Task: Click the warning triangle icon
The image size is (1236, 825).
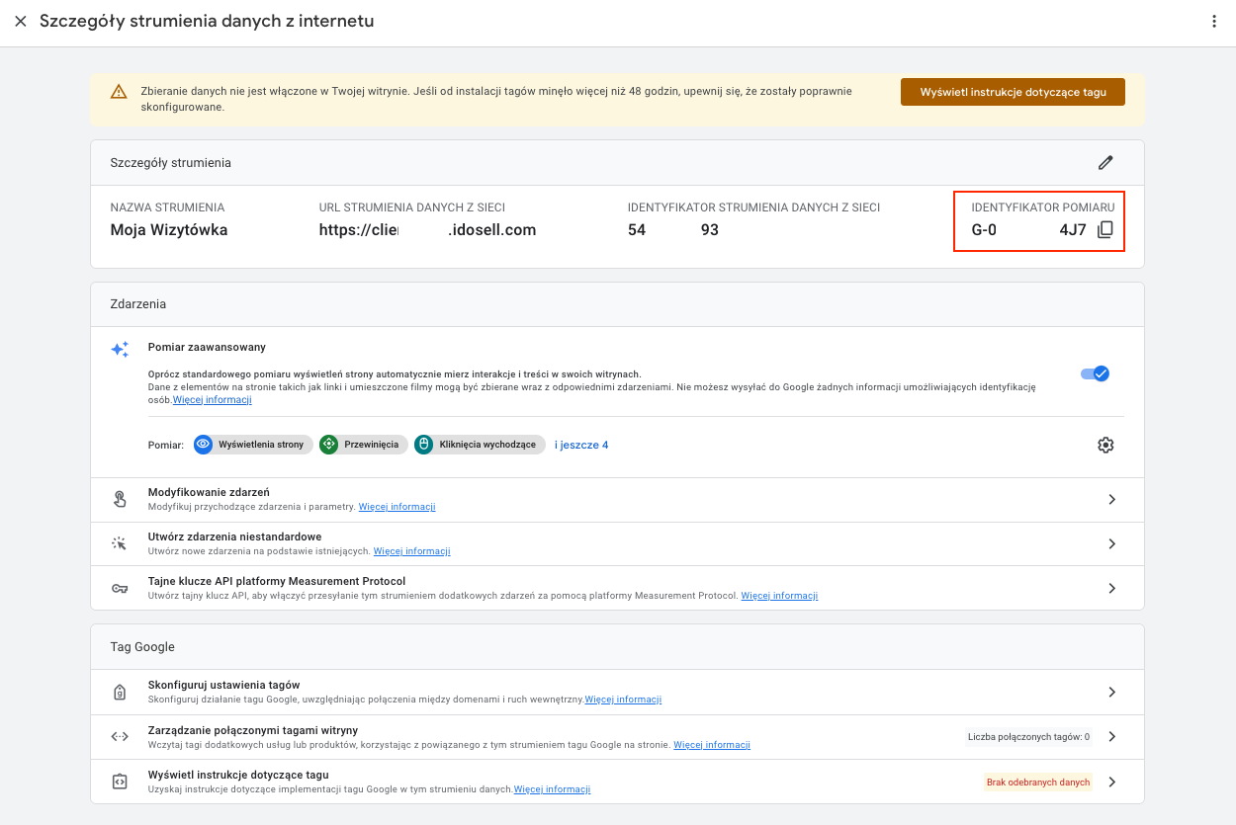Action: 119,92
